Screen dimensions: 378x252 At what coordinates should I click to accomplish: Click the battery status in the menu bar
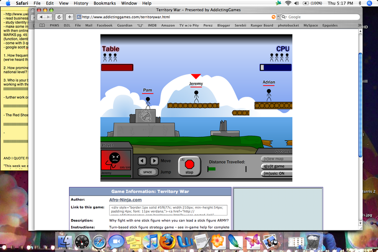(312, 3)
